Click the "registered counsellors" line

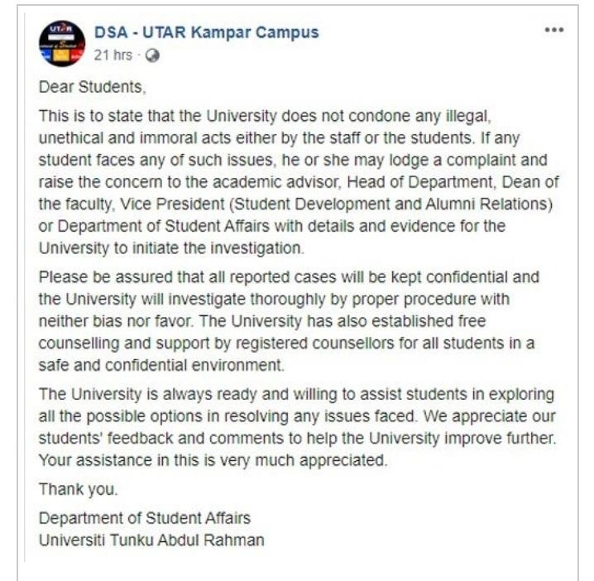click(286, 343)
